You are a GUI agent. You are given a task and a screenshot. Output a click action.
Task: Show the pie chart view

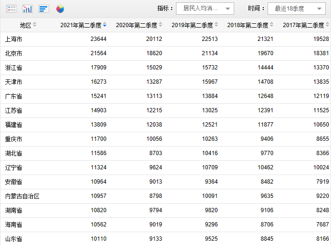pyautogui.click(x=60, y=9)
